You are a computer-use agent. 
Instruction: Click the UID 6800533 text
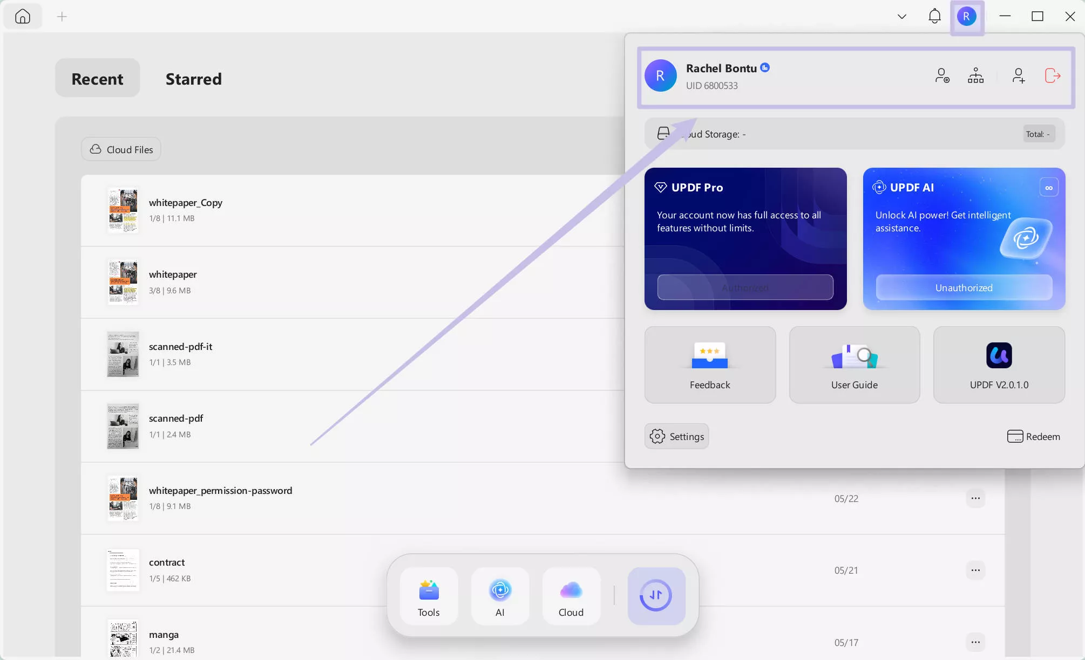click(x=711, y=86)
